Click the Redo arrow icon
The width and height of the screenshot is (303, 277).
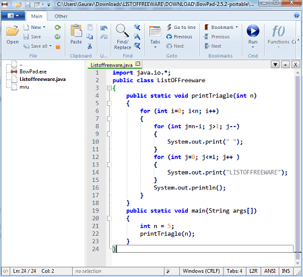click(104, 37)
